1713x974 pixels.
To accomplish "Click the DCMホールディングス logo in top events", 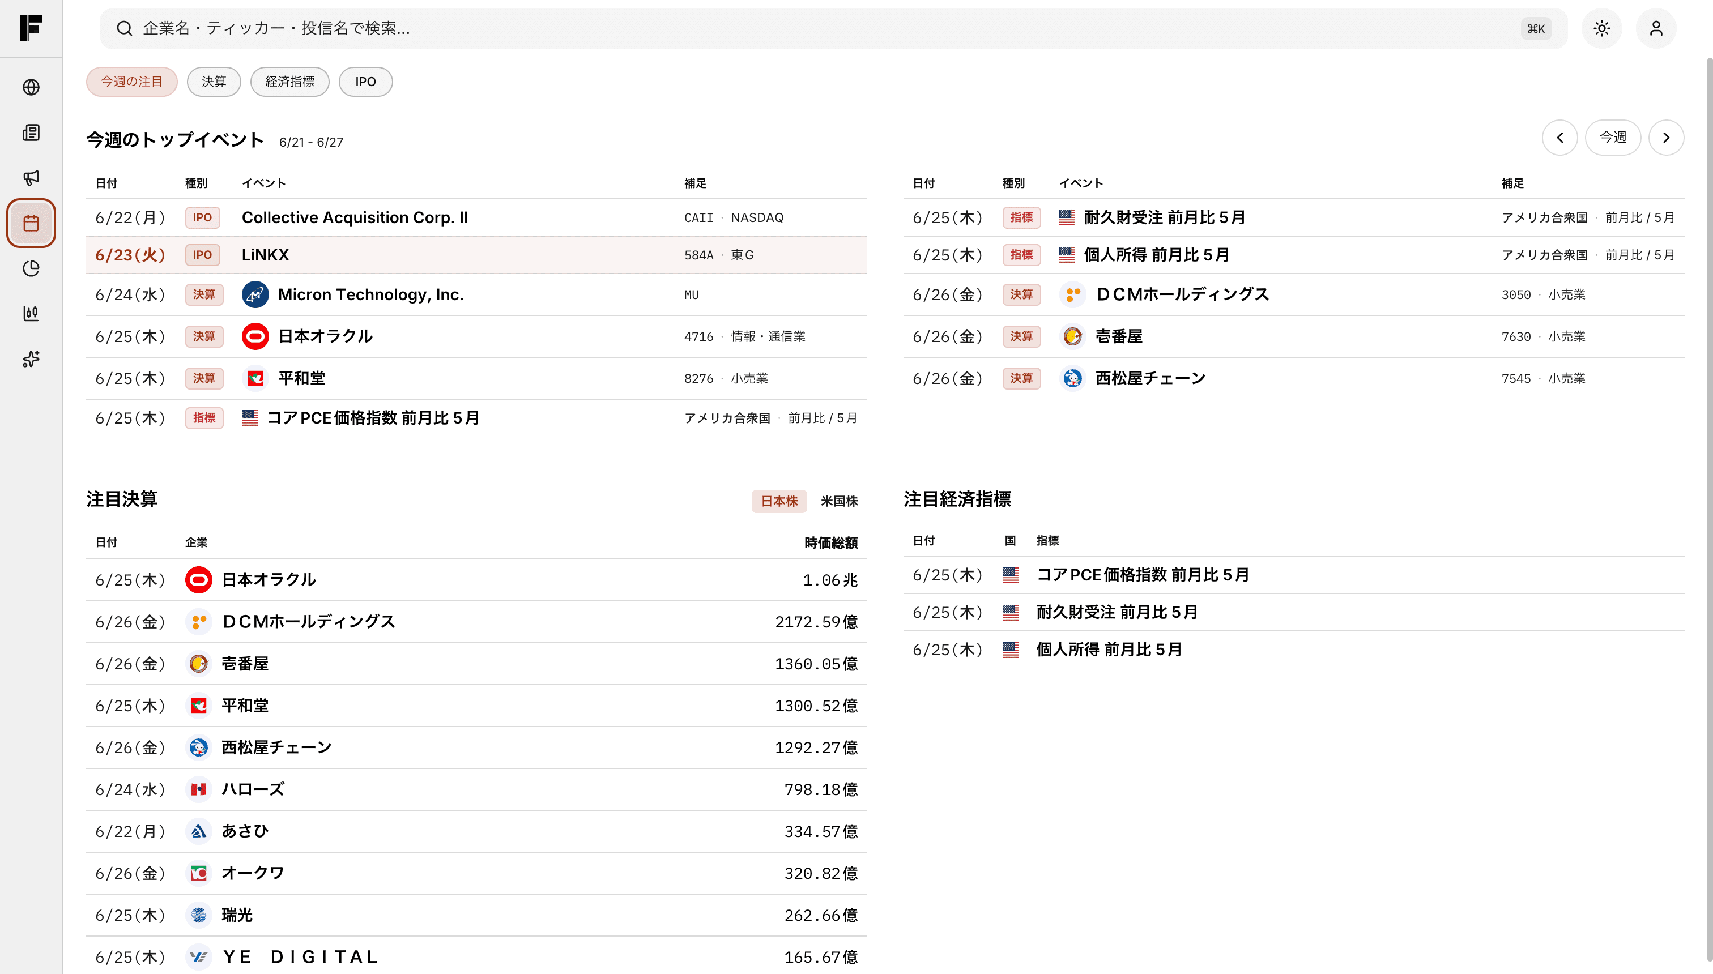I will [1073, 294].
